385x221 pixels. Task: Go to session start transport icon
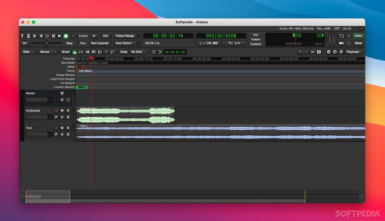(35, 36)
